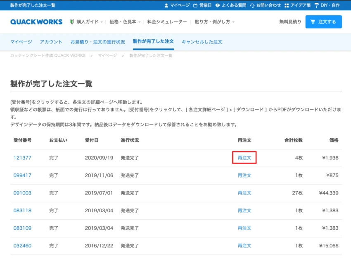This screenshot has height=264, width=351.
Task: Click the 受付日 column header
Action: point(92,140)
